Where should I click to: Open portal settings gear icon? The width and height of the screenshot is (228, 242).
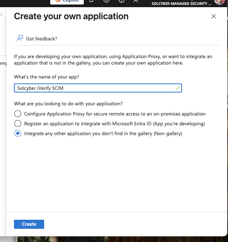106,2
